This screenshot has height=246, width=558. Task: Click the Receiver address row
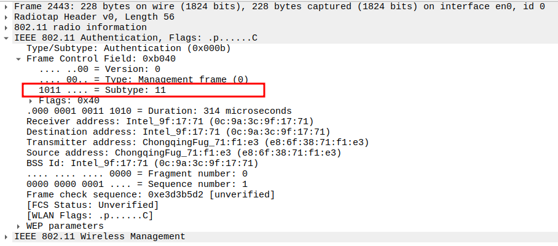[x=170, y=122]
